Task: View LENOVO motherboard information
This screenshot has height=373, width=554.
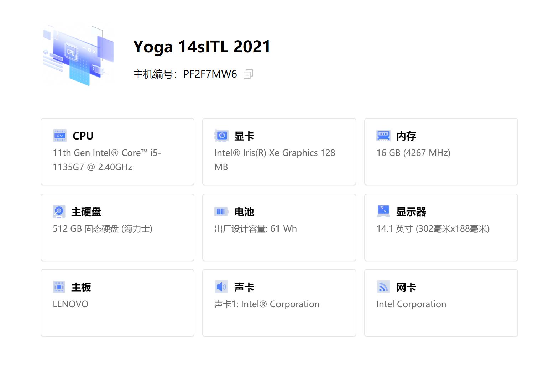Action: point(70,304)
